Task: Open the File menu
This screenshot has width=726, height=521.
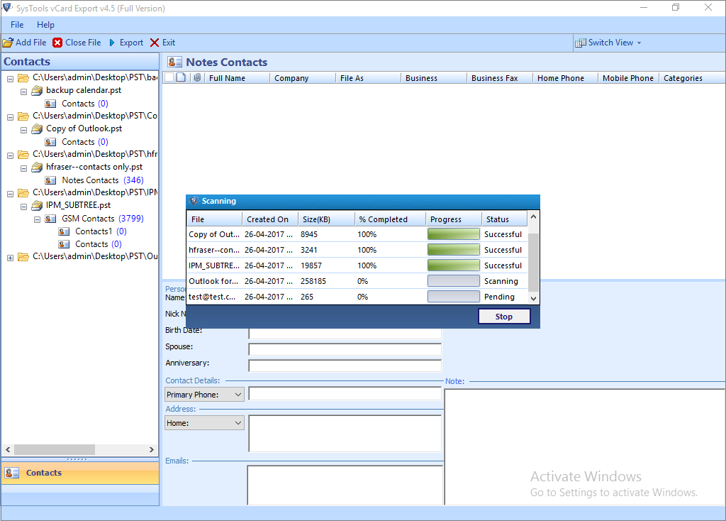Action: coord(17,25)
